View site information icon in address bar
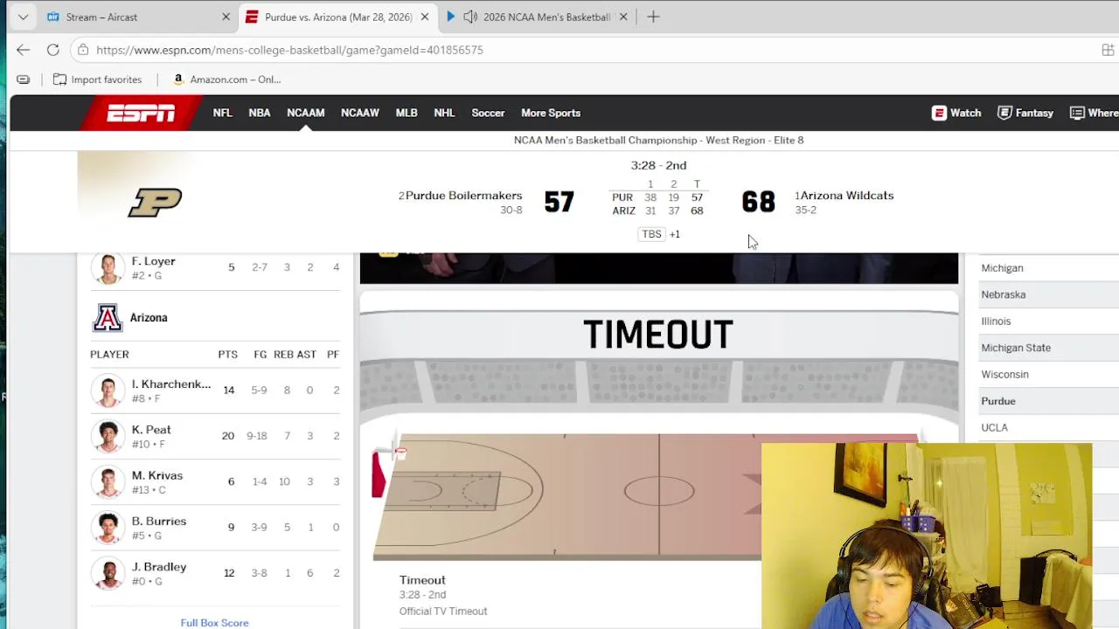The width and height of the screenshot is (1119, 629). [x=82, y=50]
